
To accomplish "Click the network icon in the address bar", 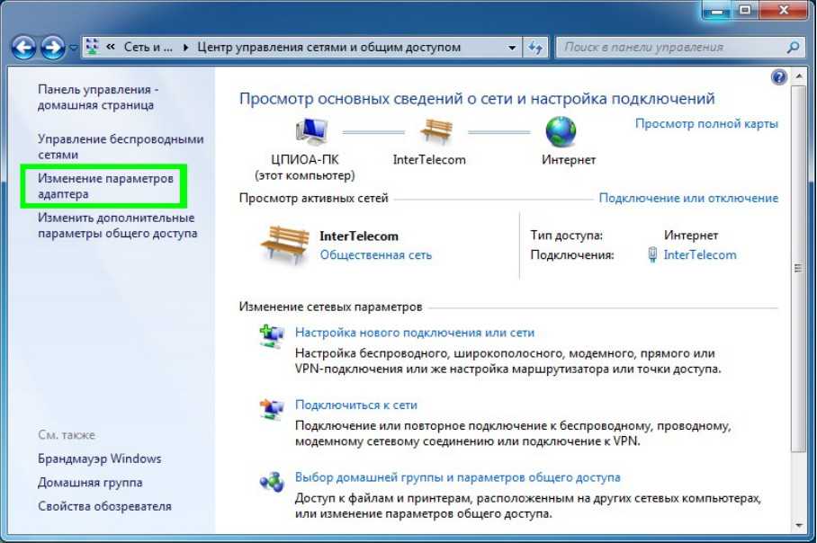I will coord(92,47).
